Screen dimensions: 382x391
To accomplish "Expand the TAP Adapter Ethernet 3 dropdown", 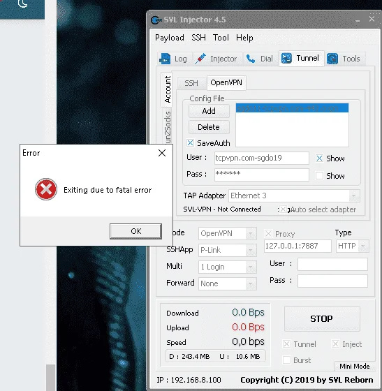I will point(354,195).
